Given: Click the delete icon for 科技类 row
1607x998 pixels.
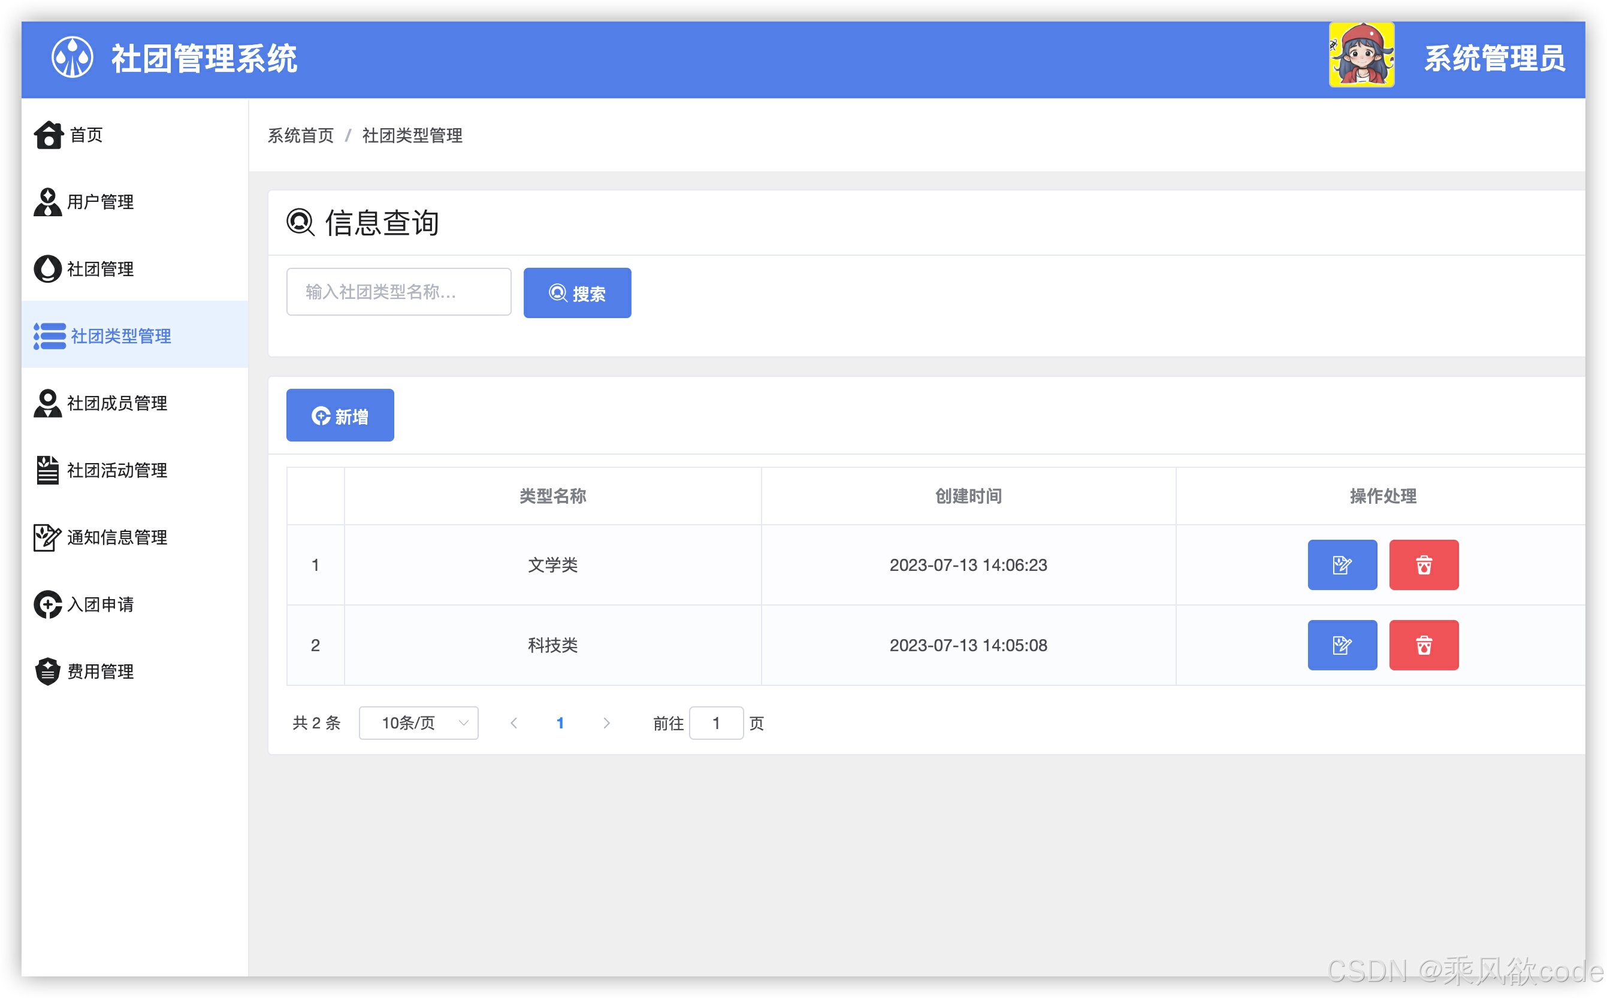Looking at the screenshot, I should (x=1424, y=645).
